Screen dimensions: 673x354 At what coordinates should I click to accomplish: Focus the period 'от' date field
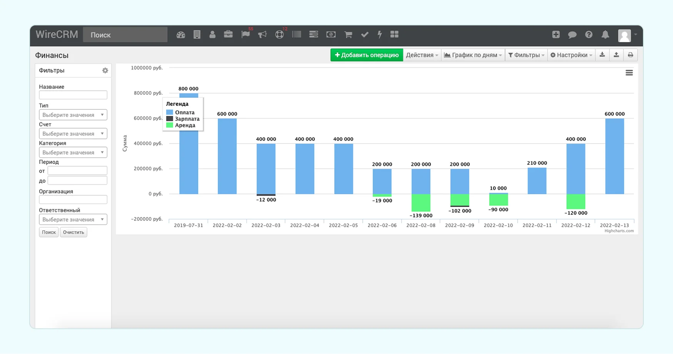[x=77, y=170]
